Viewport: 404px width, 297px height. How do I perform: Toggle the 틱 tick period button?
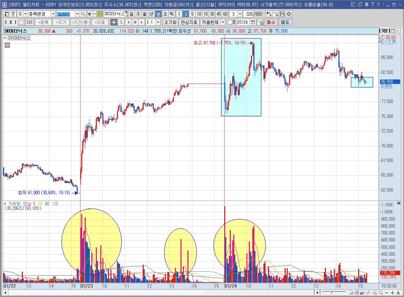point(172,14)
